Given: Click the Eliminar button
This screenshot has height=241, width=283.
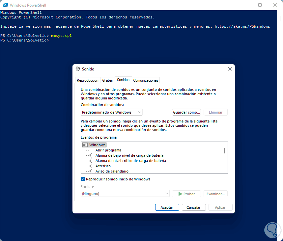Looking at the screenshot, I should tap(215, 112).
